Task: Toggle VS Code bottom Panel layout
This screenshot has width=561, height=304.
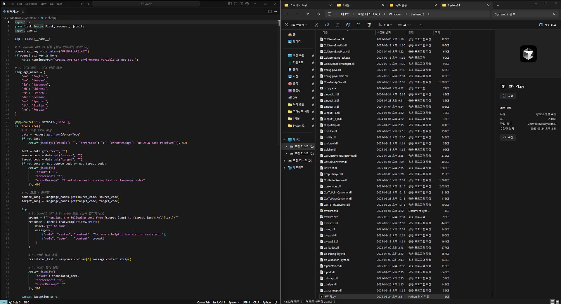Action: pyautogui.click(x=236, y=4)
